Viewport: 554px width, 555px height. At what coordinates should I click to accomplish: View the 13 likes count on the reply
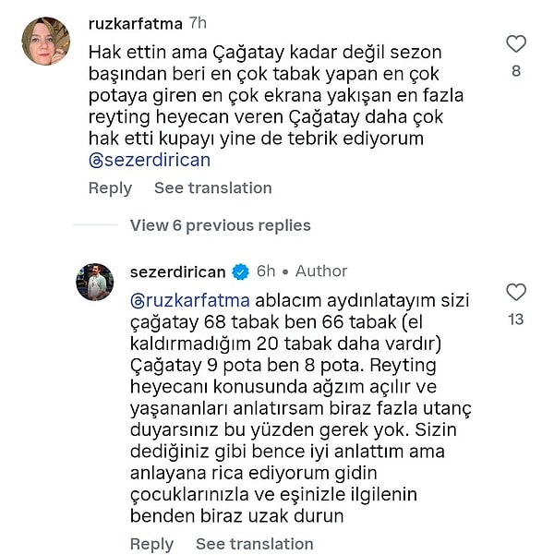pos(516,320)
